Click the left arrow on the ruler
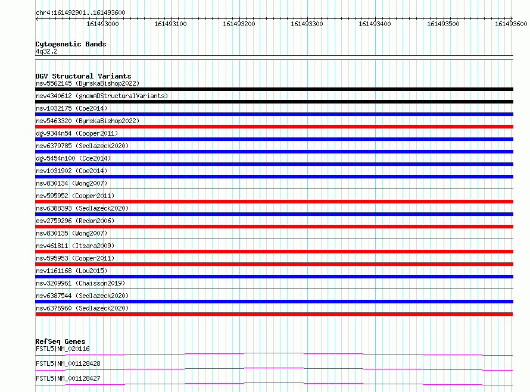 37,18
